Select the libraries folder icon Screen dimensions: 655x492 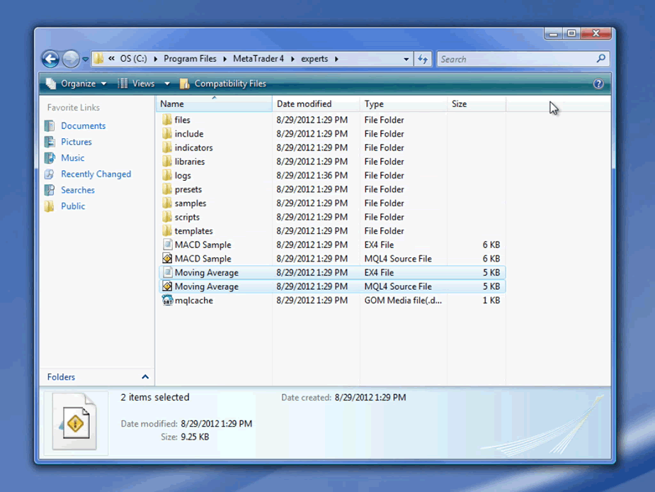click(167, 161)
